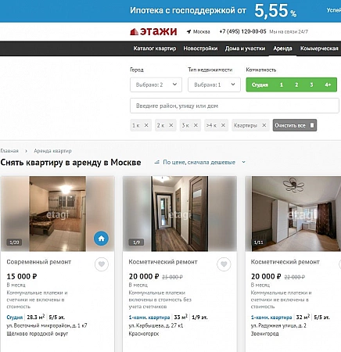Toggle the 2-room filter button
This screenshot has height=352, width=341.
click(296, 84)
